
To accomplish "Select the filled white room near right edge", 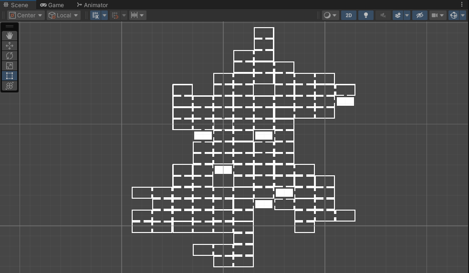I will pos(345,101).
